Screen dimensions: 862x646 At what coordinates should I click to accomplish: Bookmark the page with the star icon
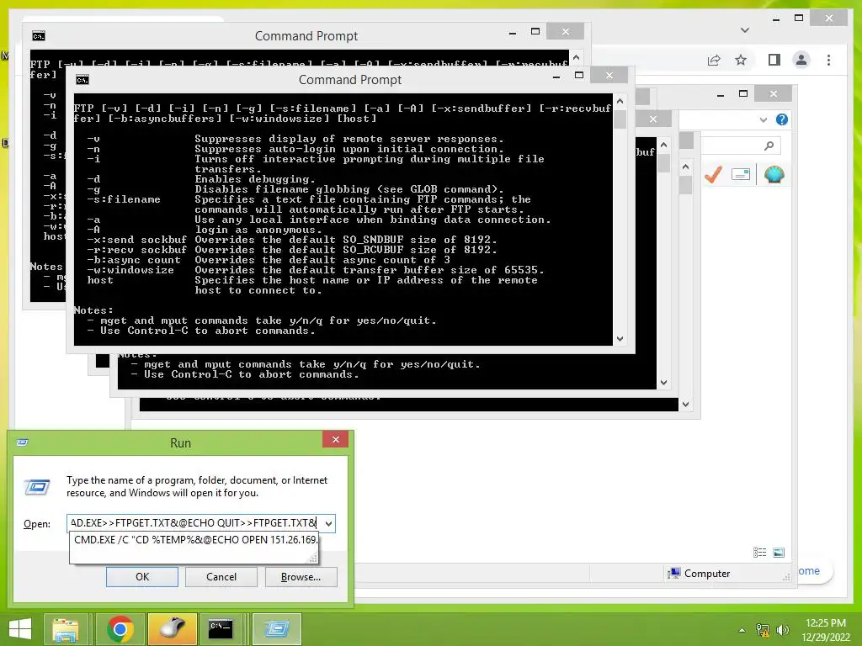click(x=741, y=60)
